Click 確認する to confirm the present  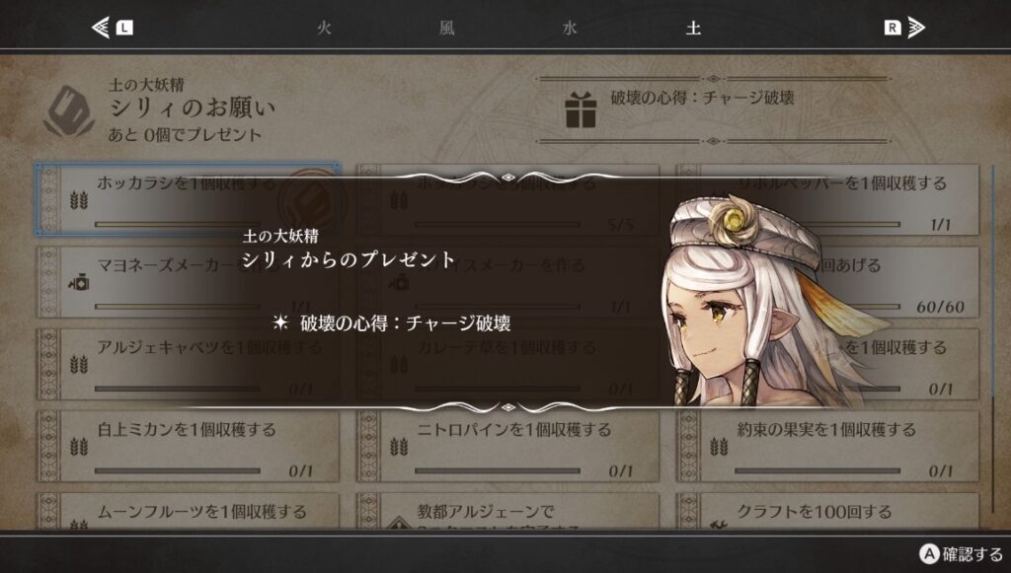click(x=972, y=553)
